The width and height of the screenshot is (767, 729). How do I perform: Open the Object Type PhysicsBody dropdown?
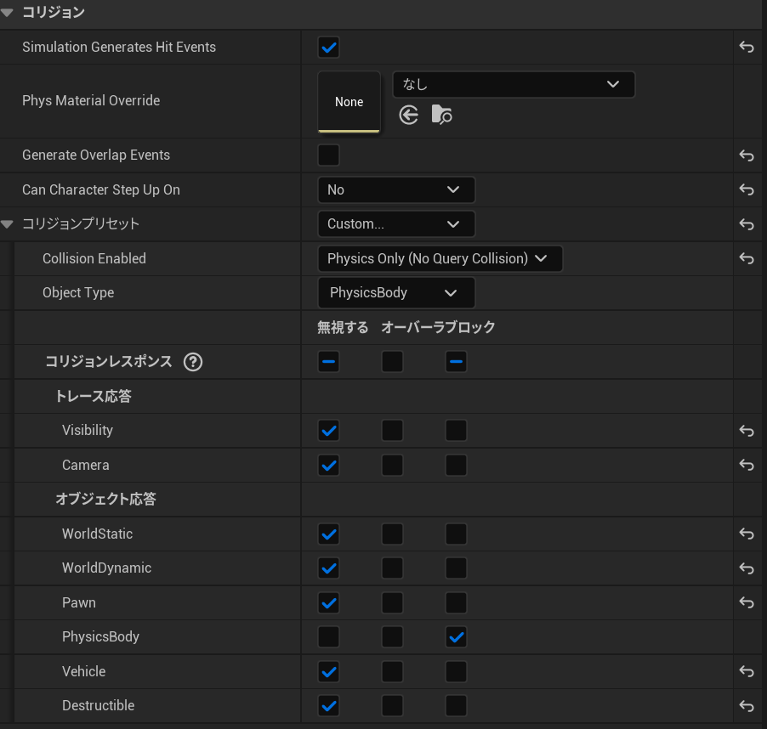(x=395, y=293)
